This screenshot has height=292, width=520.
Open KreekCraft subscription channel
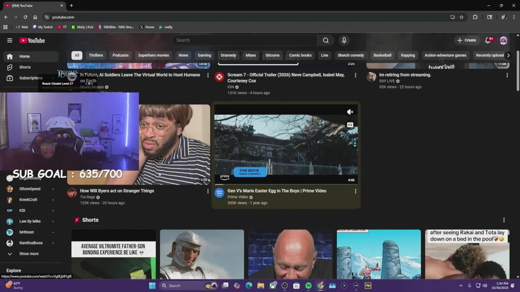coord(31,200)
